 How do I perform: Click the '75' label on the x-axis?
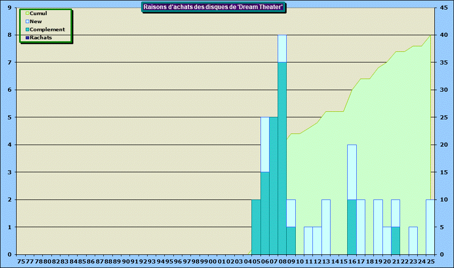point(21,261)
